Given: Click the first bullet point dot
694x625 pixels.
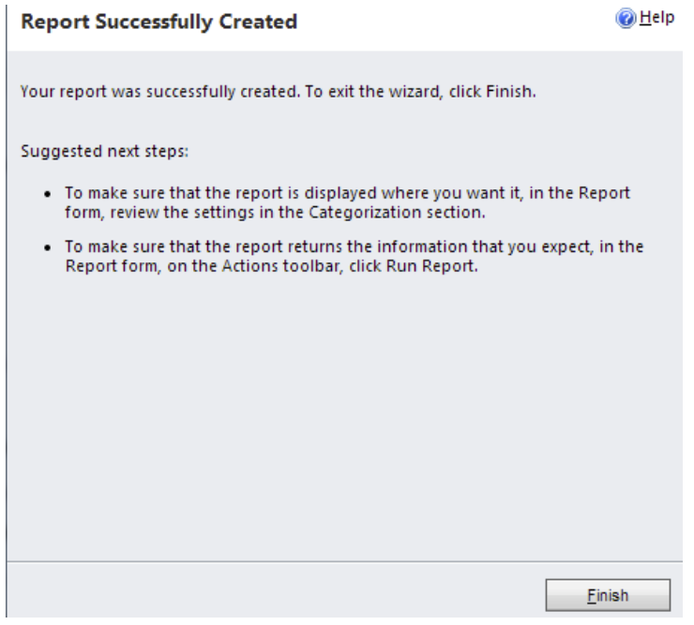Looking at the screenshot, I should point(48,194).
